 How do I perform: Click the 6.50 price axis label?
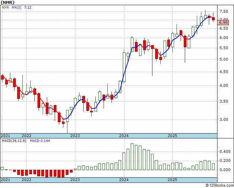pyautogui.click(x=224, y=28)
